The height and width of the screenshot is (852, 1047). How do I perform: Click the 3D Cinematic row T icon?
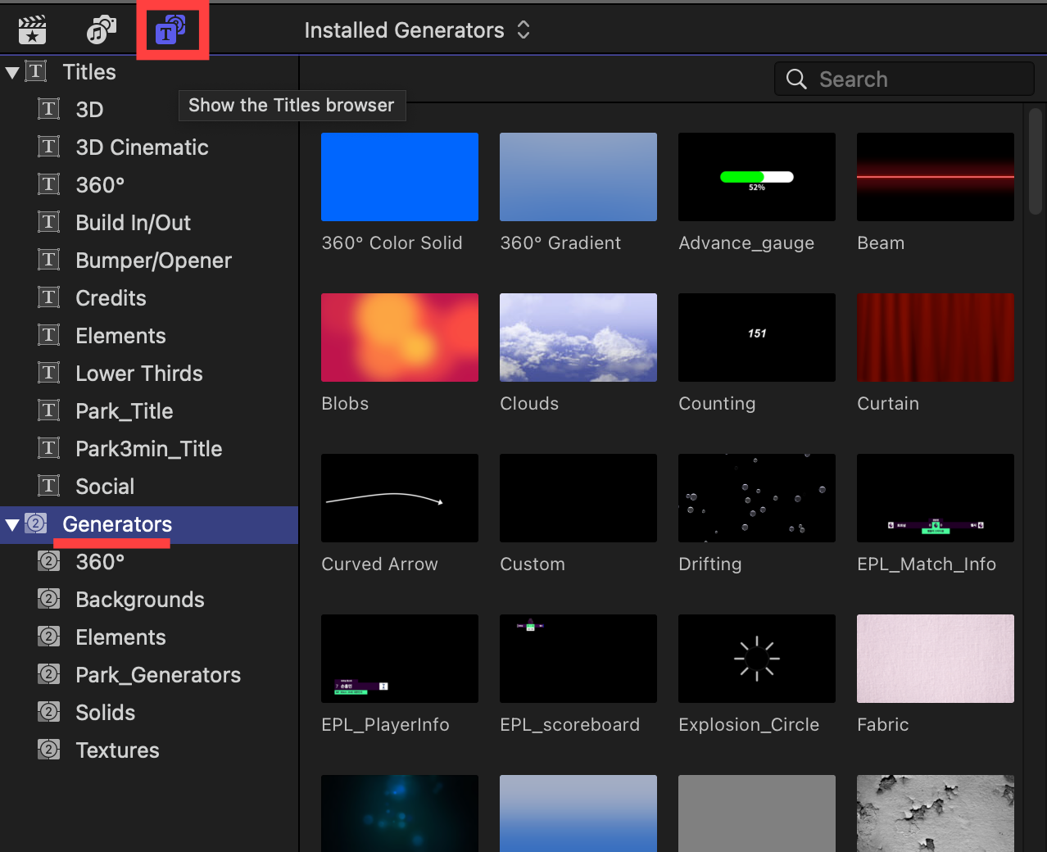[49, 146]
